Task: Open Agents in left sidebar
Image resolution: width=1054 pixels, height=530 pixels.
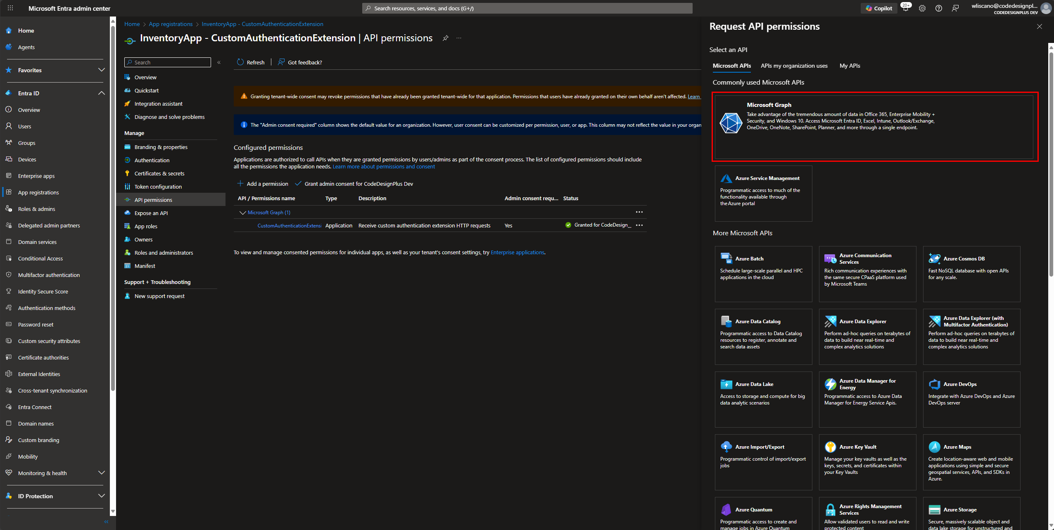Action: tap(26, 47)
